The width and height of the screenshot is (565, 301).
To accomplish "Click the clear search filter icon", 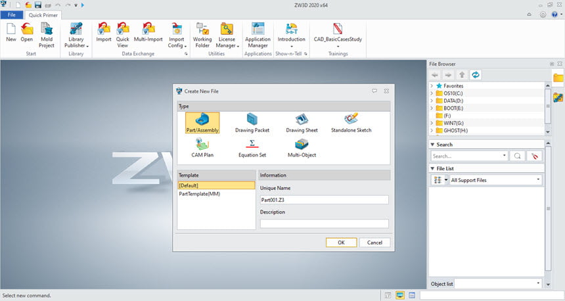I will point(534,156).
